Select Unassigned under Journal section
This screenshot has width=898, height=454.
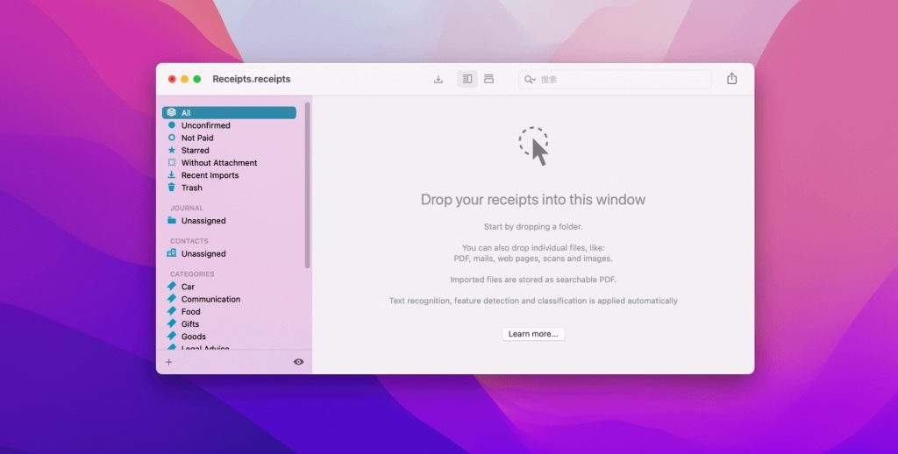coord(203,221)
